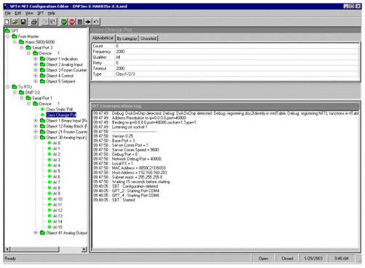The width and height of the screenshot is (365, 268).
Task: Click the Count property row label
Action: coord(98,46)
